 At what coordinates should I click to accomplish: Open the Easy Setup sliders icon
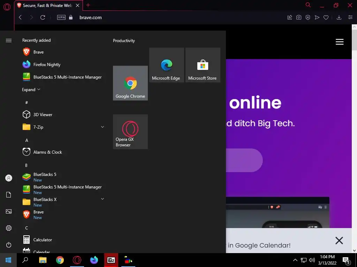350,17
